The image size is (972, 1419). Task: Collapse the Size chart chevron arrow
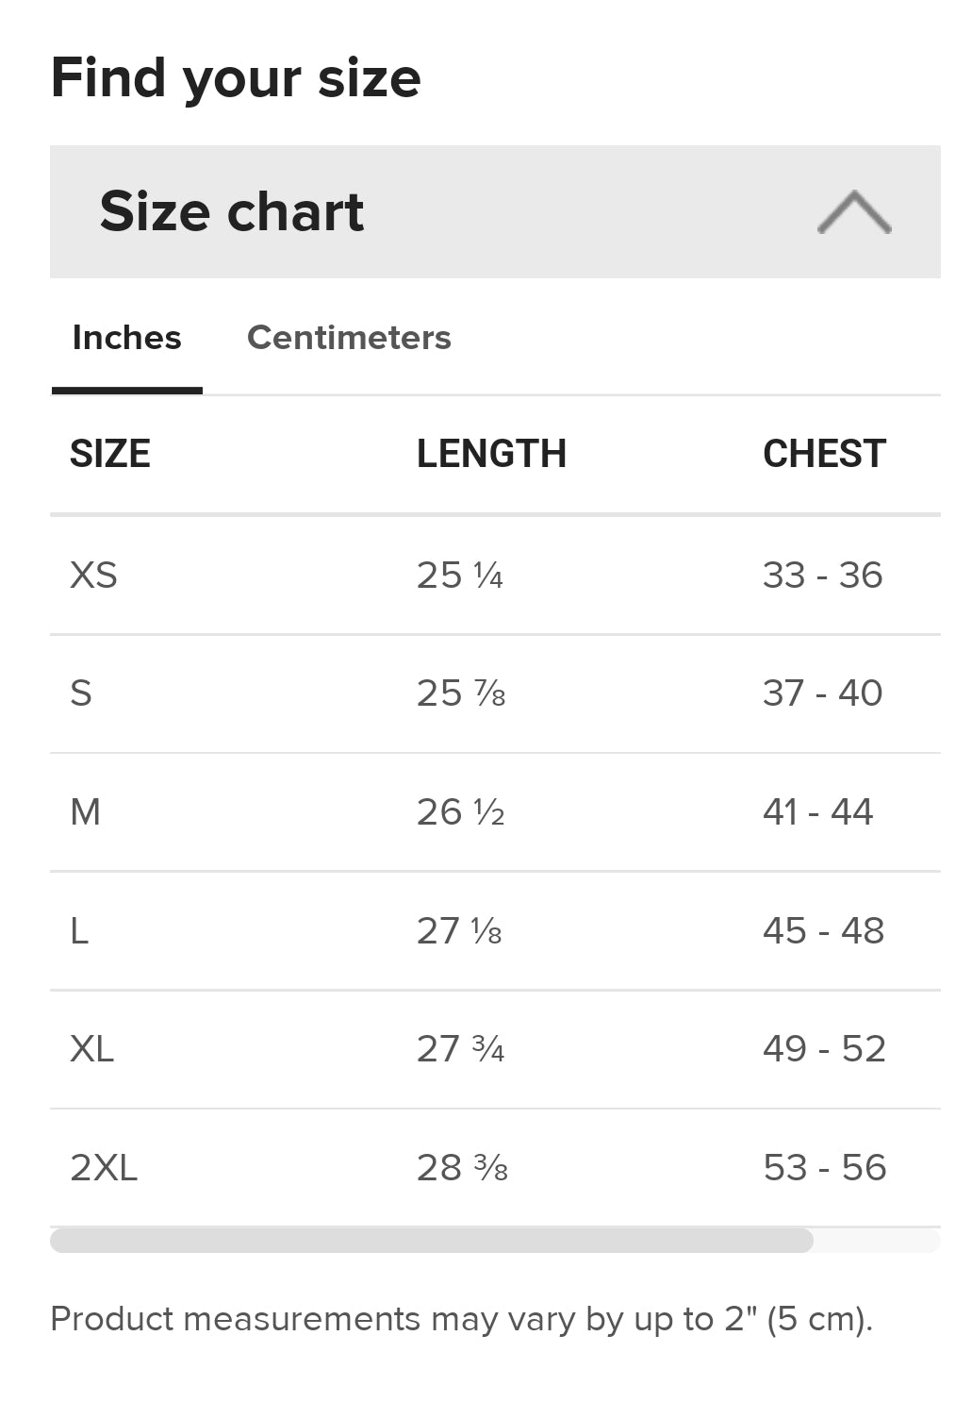(854, 211)
